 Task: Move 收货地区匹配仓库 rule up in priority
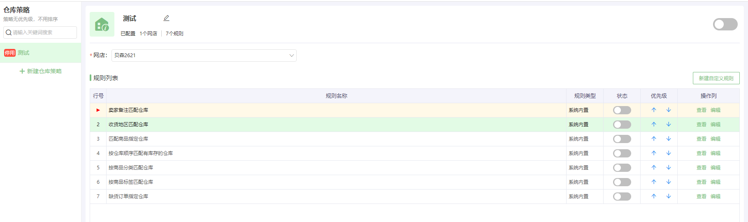coord(654,124)
